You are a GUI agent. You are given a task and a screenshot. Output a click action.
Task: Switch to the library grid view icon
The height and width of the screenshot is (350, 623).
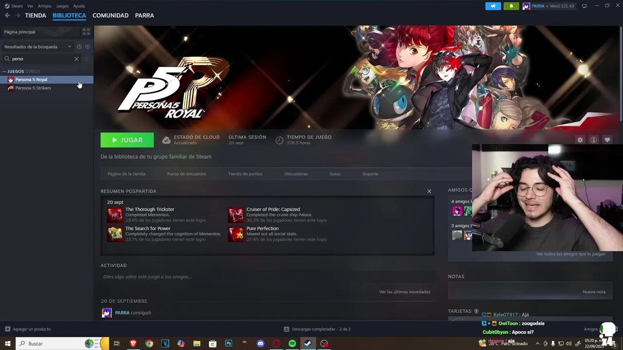point(86,32)
